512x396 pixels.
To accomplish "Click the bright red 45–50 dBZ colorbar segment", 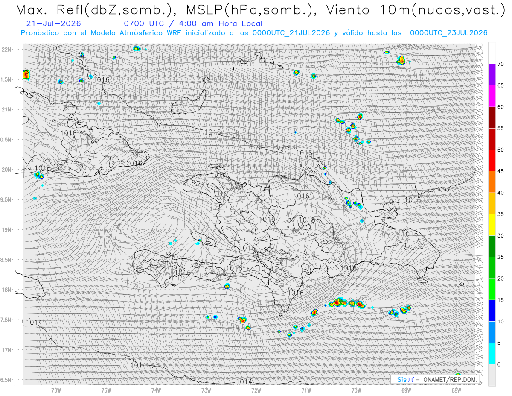I will [492, 161].
